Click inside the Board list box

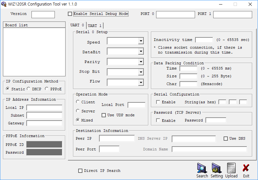[34, 52]
